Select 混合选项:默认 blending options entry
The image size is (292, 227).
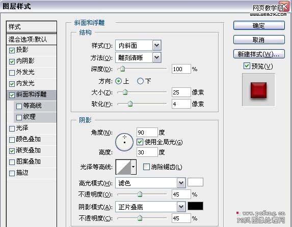coord(32,39)
